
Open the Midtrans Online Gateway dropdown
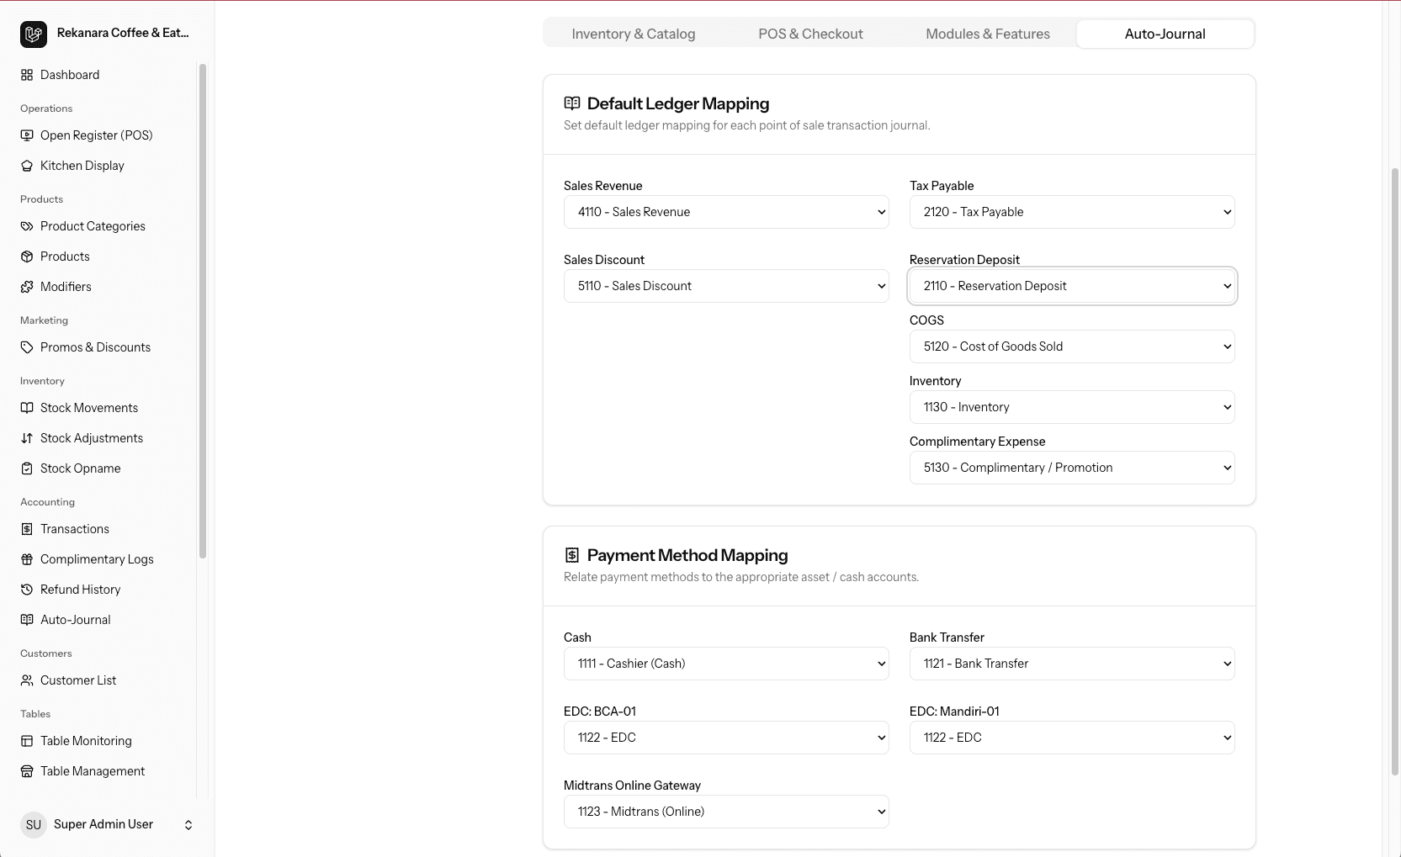click(x=726, y=812)
